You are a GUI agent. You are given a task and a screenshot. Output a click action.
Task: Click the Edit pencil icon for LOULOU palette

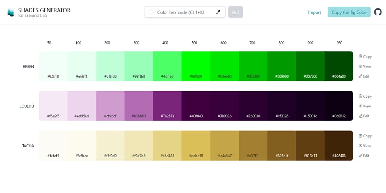(x=361, y=116)
